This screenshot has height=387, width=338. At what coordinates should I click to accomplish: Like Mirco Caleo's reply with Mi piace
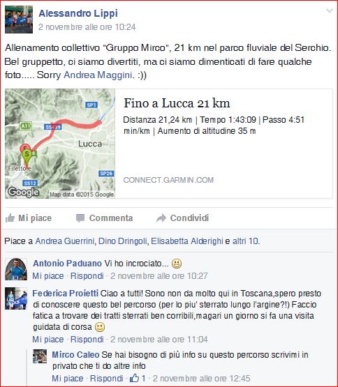[68, 379]
